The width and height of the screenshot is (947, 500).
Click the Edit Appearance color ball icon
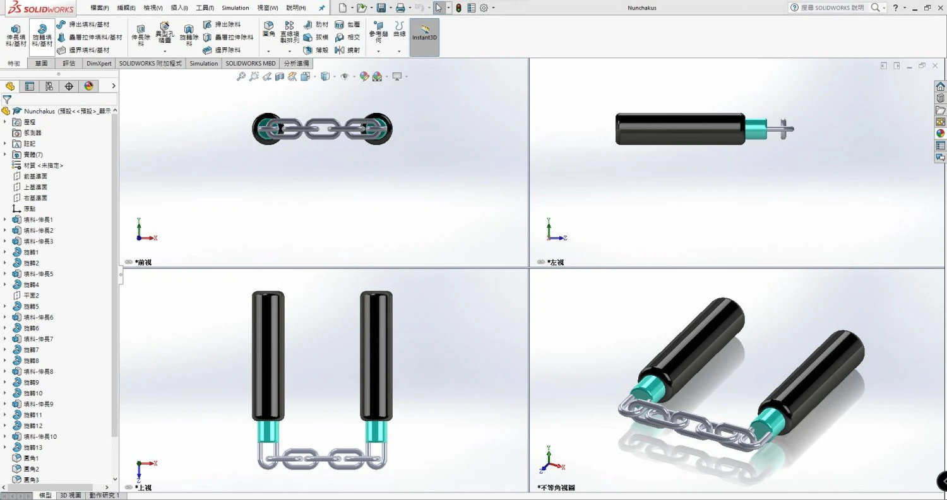(364, 76)
